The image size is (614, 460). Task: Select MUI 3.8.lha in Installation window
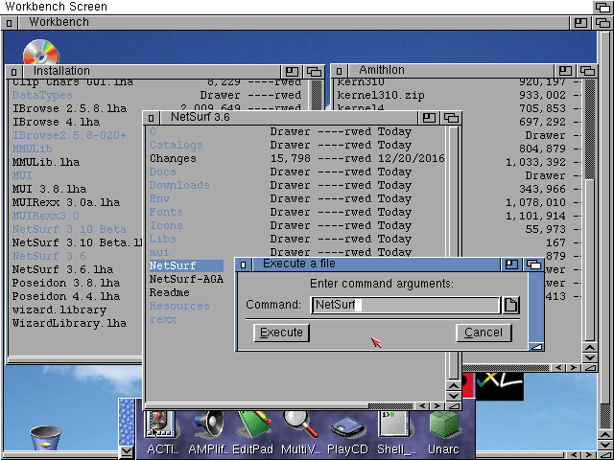point(49,189)
